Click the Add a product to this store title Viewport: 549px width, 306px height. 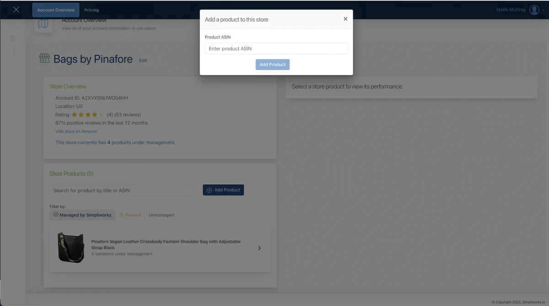point(237,19)
